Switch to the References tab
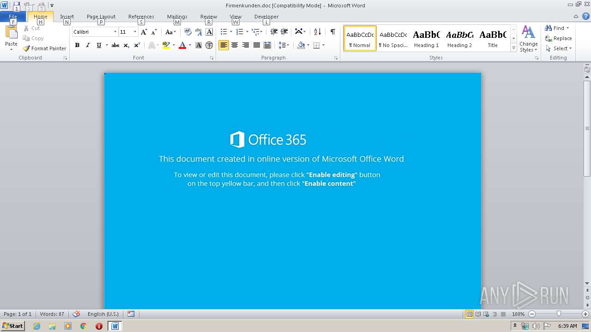Image resolution: width=591 pixels, height=332 pixels. point(141,17)
